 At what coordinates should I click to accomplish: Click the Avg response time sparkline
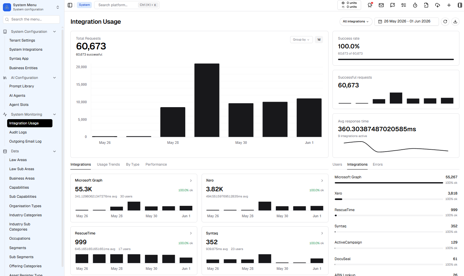coord(396,146)
